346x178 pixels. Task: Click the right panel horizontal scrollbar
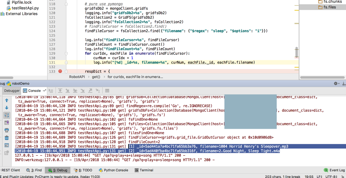(x=323, y=77)
